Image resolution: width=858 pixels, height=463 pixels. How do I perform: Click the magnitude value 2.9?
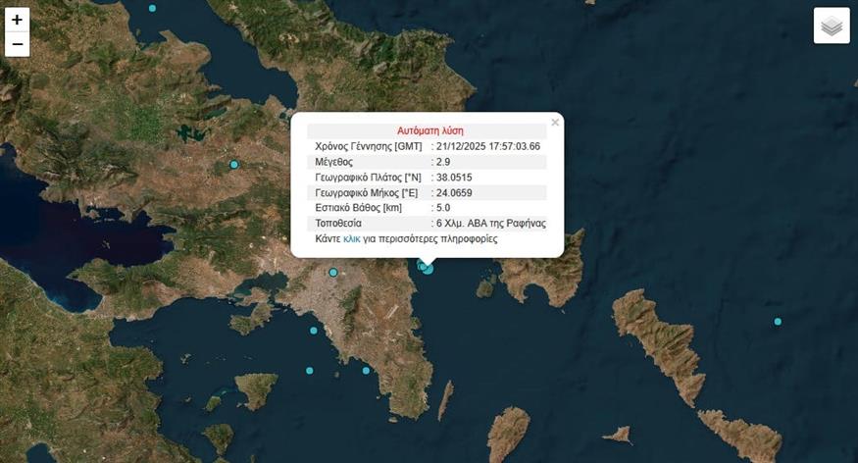(443, 162)
